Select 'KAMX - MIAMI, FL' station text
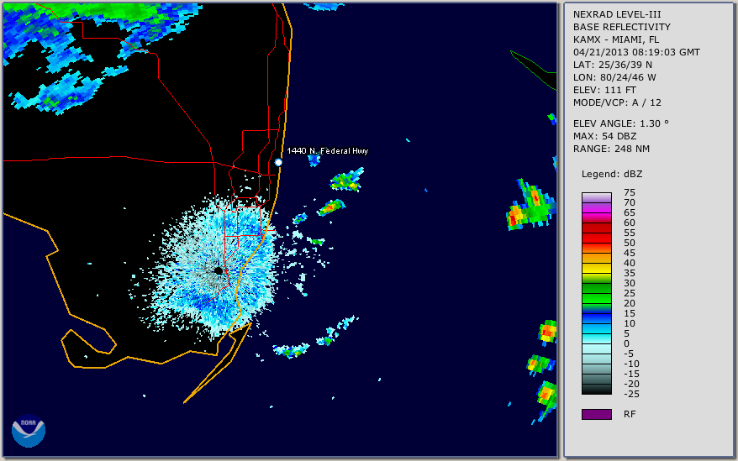 [x=616, y=39]
